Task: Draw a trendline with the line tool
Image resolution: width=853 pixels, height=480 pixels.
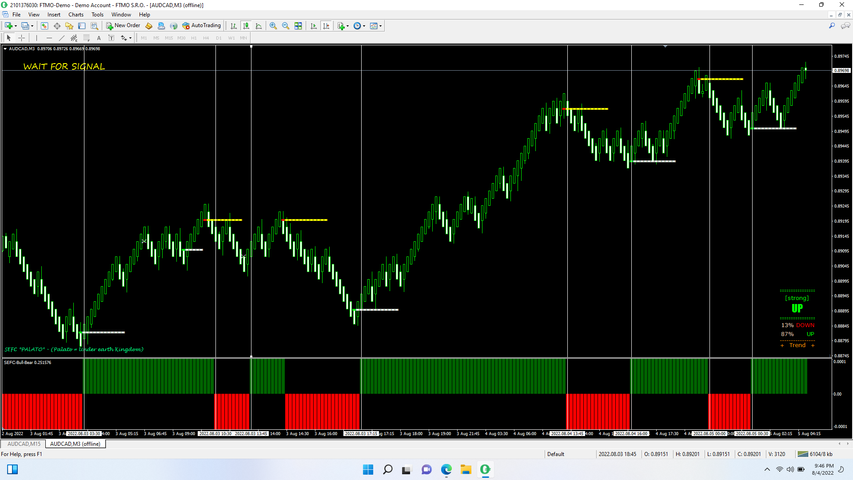Action: coord(62,38)
